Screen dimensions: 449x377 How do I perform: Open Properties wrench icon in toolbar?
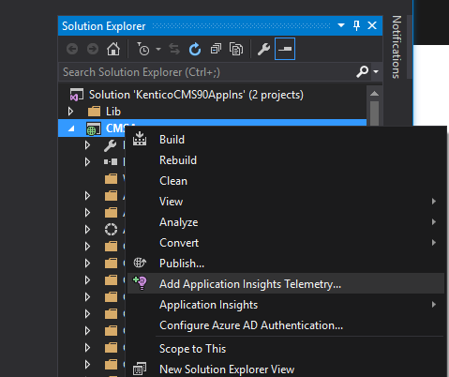click(x=263, y=49)
